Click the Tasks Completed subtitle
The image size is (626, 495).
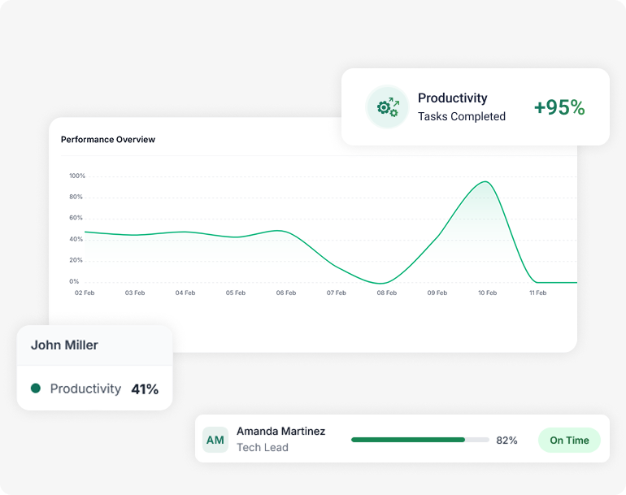point(462,116)
